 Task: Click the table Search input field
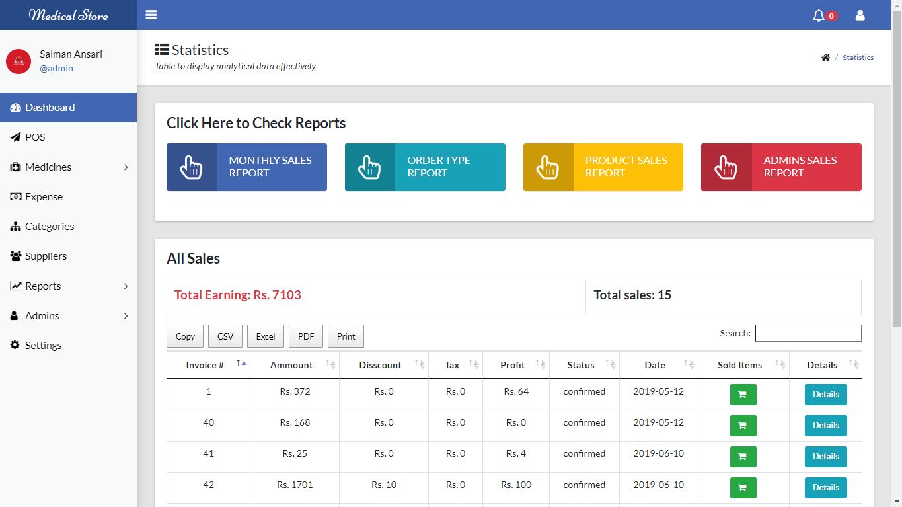coord(808,333)
